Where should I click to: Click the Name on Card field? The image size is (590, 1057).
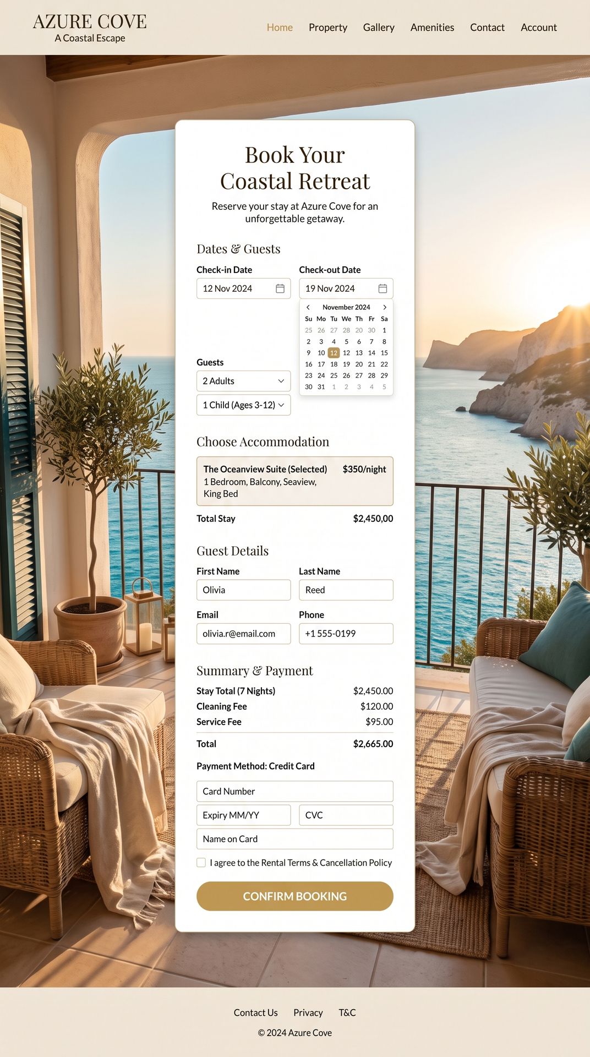[295, 839]
